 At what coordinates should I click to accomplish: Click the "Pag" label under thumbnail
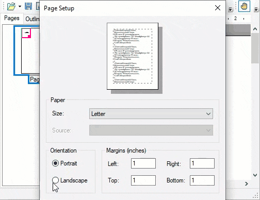35,79
